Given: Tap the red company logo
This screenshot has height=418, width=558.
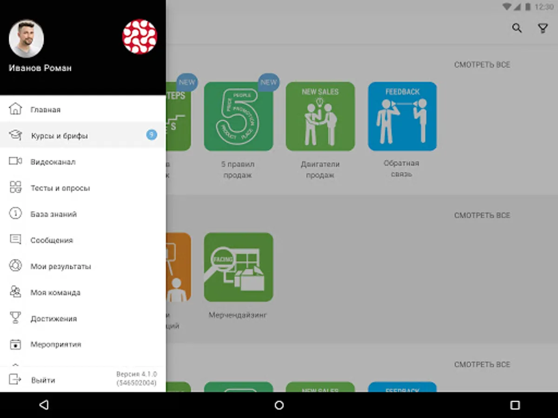Looking at the screenshot, I should tap(139, 37).
